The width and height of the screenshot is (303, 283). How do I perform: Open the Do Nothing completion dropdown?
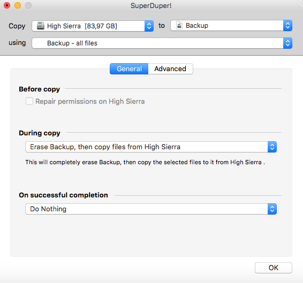pos(151,209)
